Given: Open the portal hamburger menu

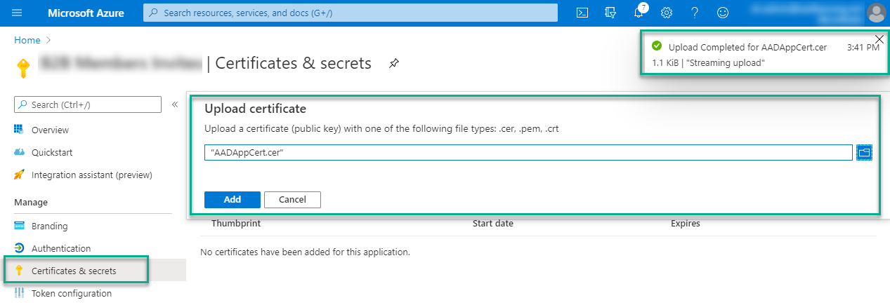Looking at the screenshot, I should point(18,13).
